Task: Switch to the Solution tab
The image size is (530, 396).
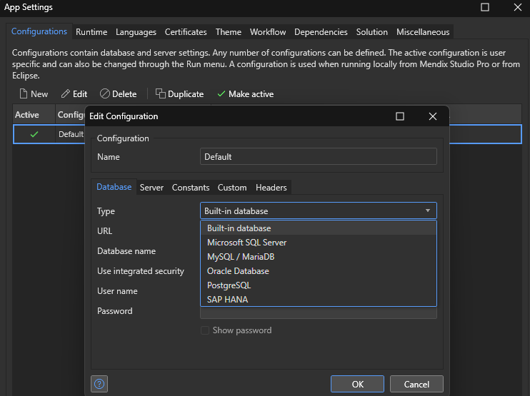Action: pos(372,32)
